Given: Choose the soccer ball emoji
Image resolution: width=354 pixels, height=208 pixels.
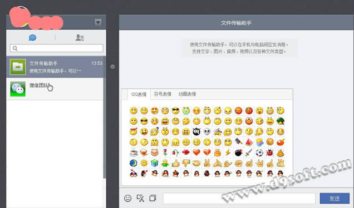Looking at the screenshot, I should point(259,153).
